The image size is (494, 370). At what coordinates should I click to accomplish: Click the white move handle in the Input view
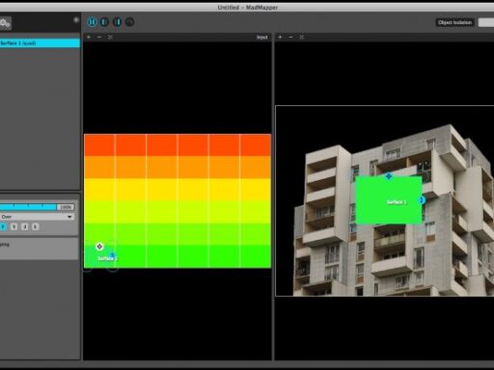[x=99, y=247]
